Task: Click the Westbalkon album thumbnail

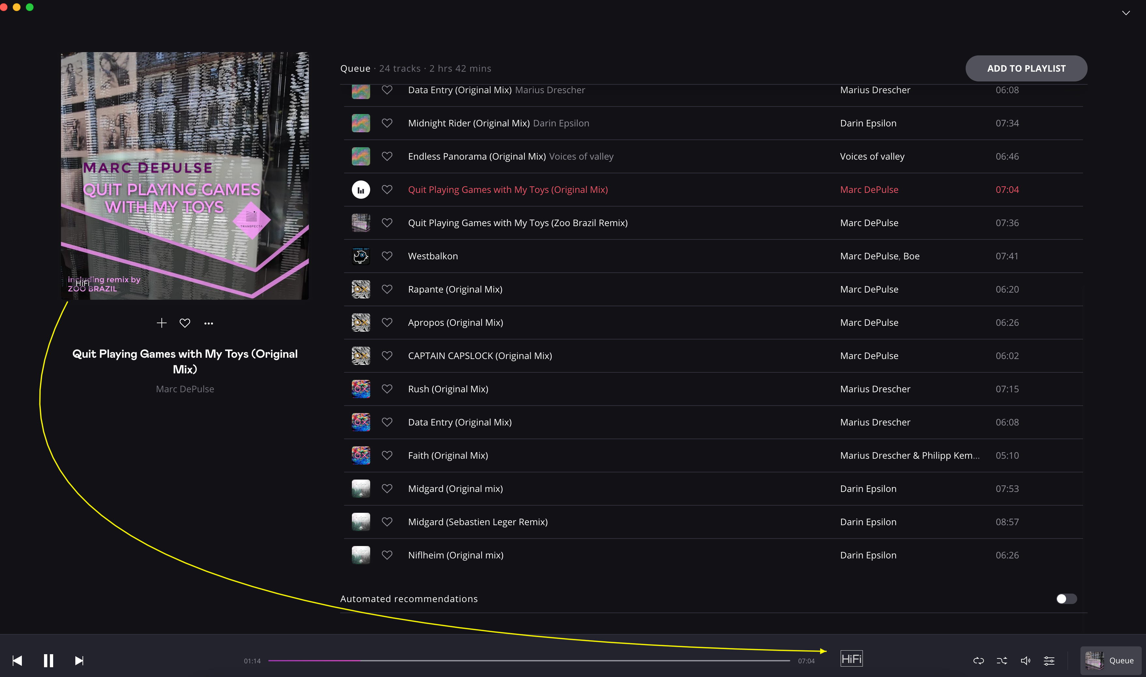Action: click(x=361, y=256)
